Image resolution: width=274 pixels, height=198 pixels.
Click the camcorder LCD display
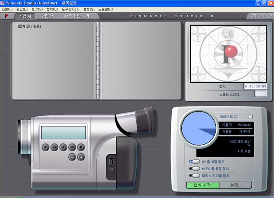point(64,132)
